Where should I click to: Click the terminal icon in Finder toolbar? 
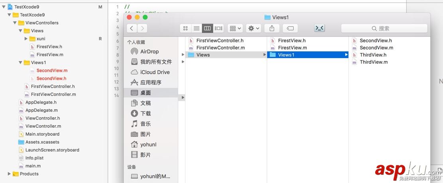point(319,28)
